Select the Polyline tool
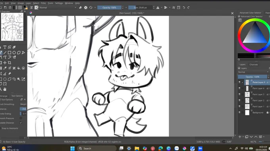 pyautogui.click(x=23, y=53)
